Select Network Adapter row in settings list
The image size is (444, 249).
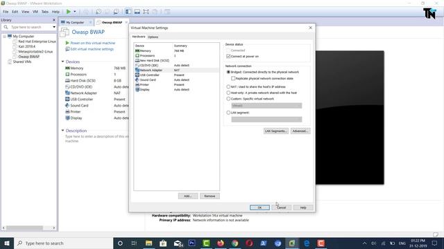[x=177, y=70]
